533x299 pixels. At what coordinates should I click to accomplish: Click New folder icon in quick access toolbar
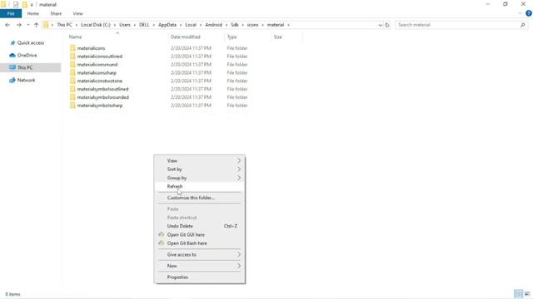24,4
